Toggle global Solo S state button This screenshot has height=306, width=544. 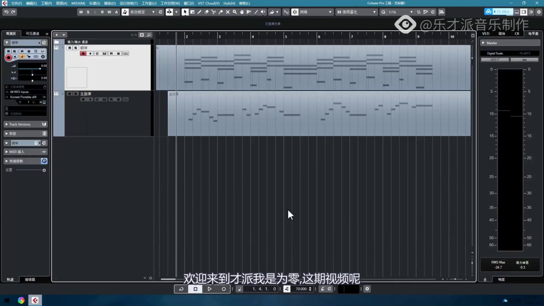coord(88,12)
